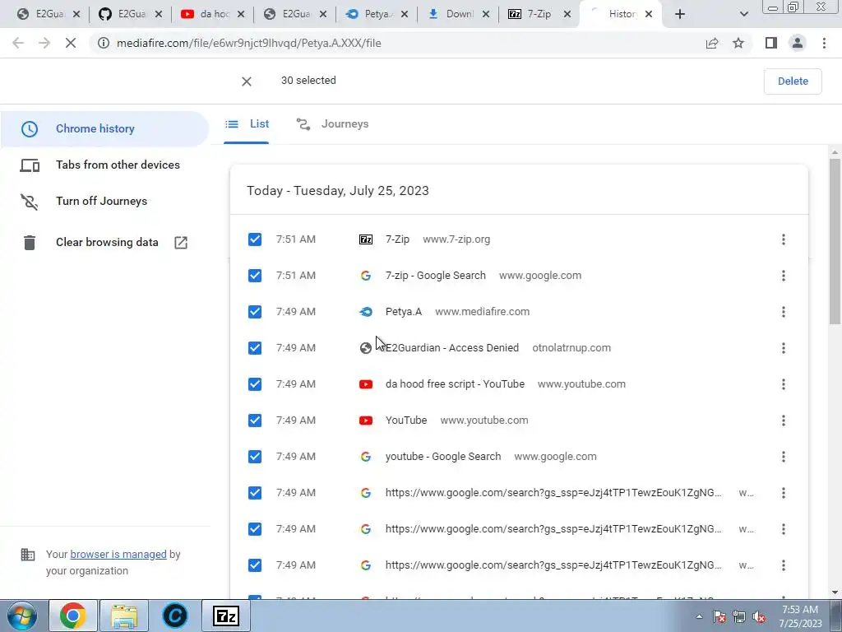Open the taskbar clock and date
This screenshot has height=632, width=842.
800,616
